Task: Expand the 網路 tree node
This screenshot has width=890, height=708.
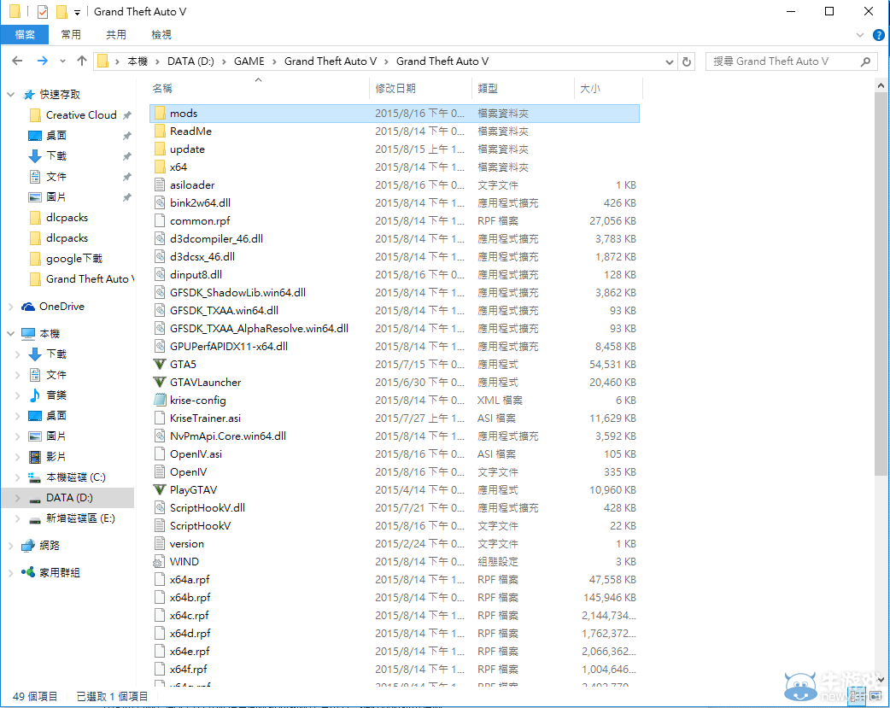Action: 10,546
